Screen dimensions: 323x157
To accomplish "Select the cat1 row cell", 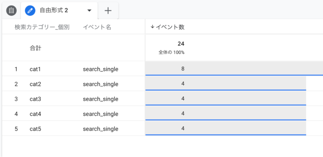I will tap(35, 69).
